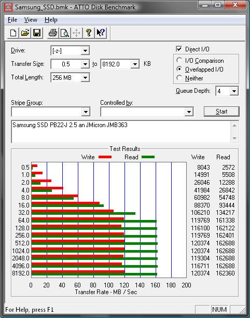Click the description box up scroll arrow

(x=234, y=126)
